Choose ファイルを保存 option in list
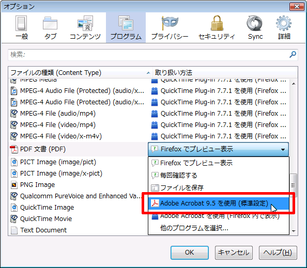The image size is (307, 268). (x=219, y=188)
